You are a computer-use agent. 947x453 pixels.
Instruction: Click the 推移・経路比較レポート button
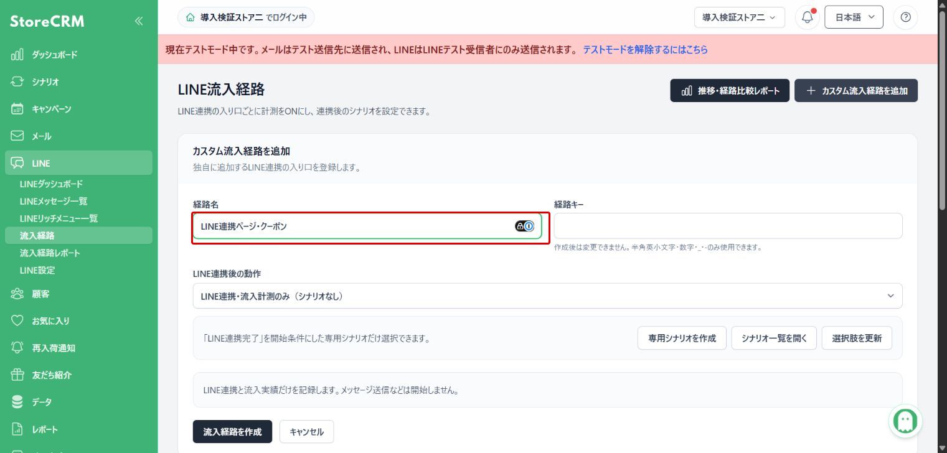(730, 90)
